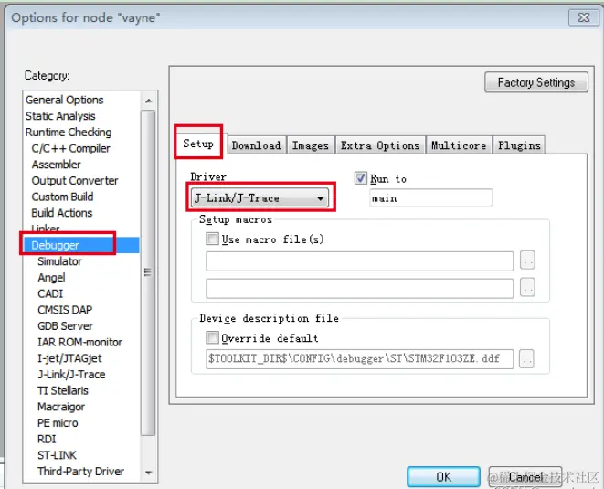The width and height of the screenshot is (604, 489).
Task: Browse for first macro file
Action: pos(527,260)
